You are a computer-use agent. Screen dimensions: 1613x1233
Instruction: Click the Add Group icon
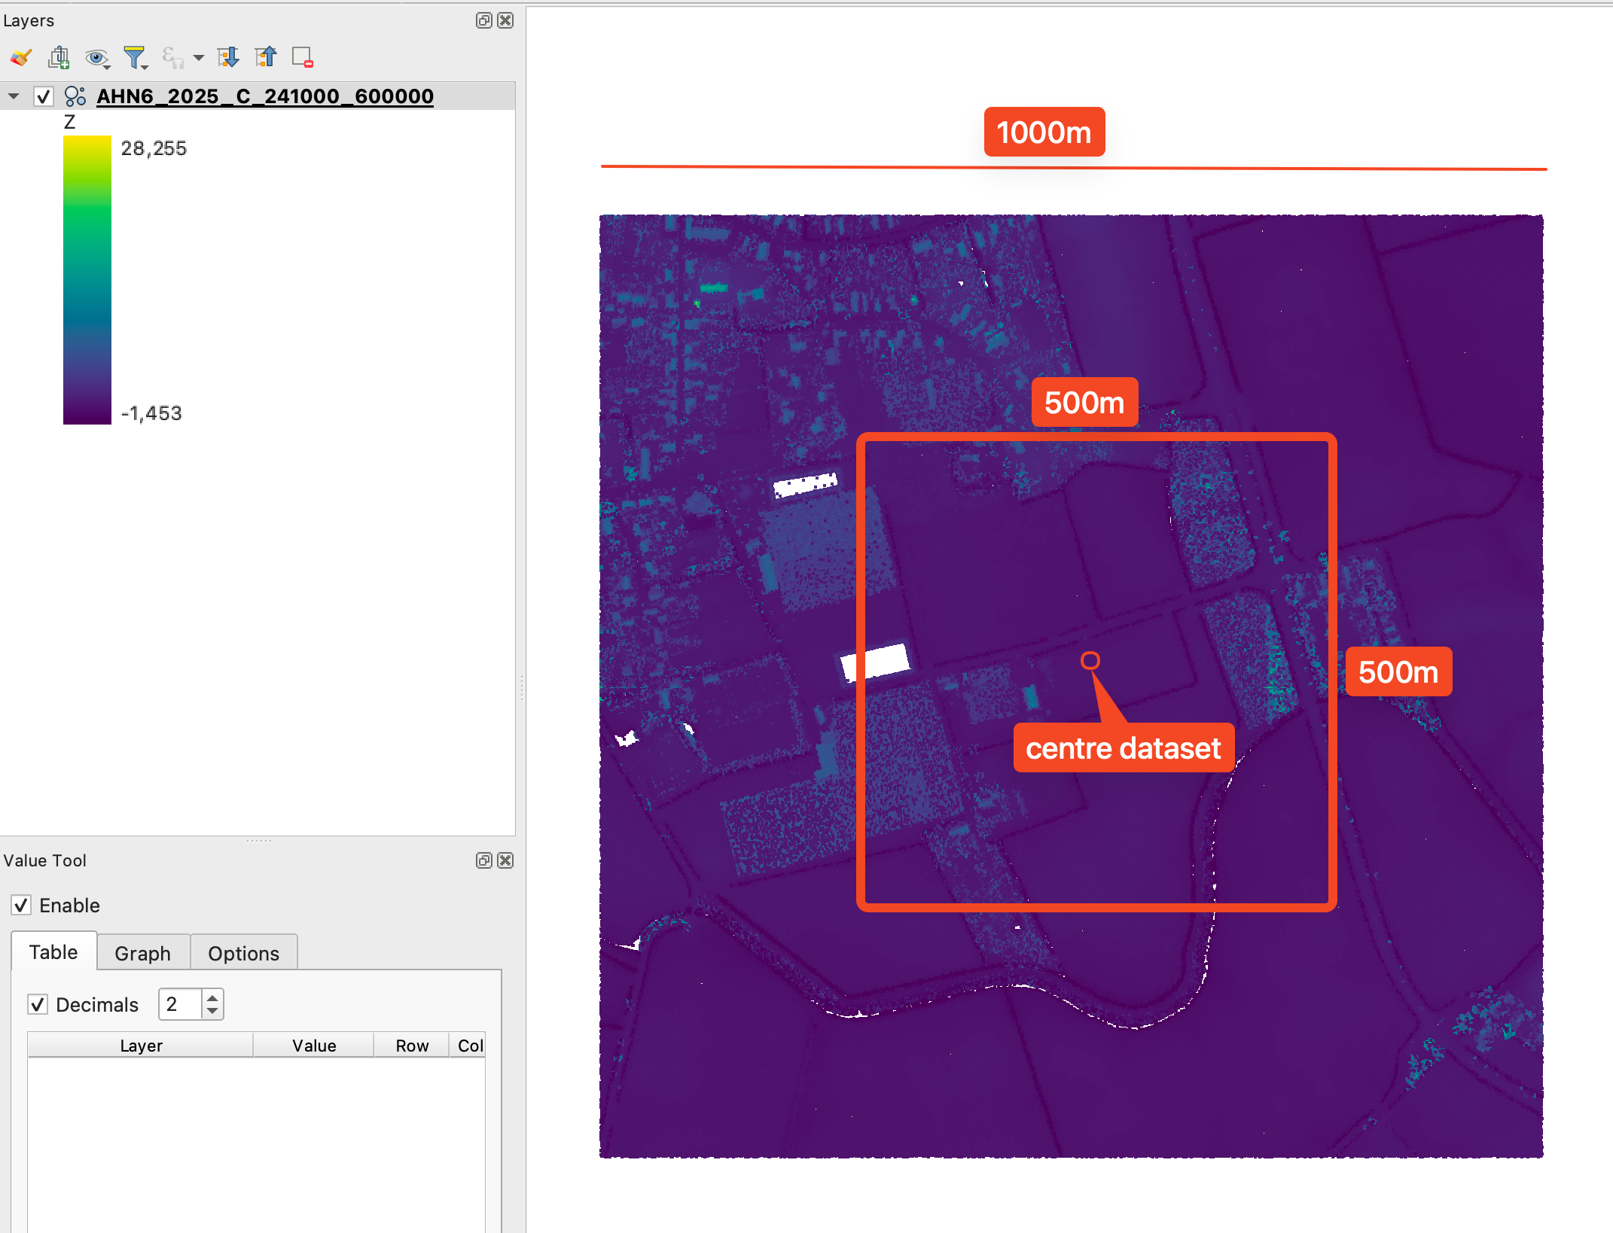tap(59, 57)
